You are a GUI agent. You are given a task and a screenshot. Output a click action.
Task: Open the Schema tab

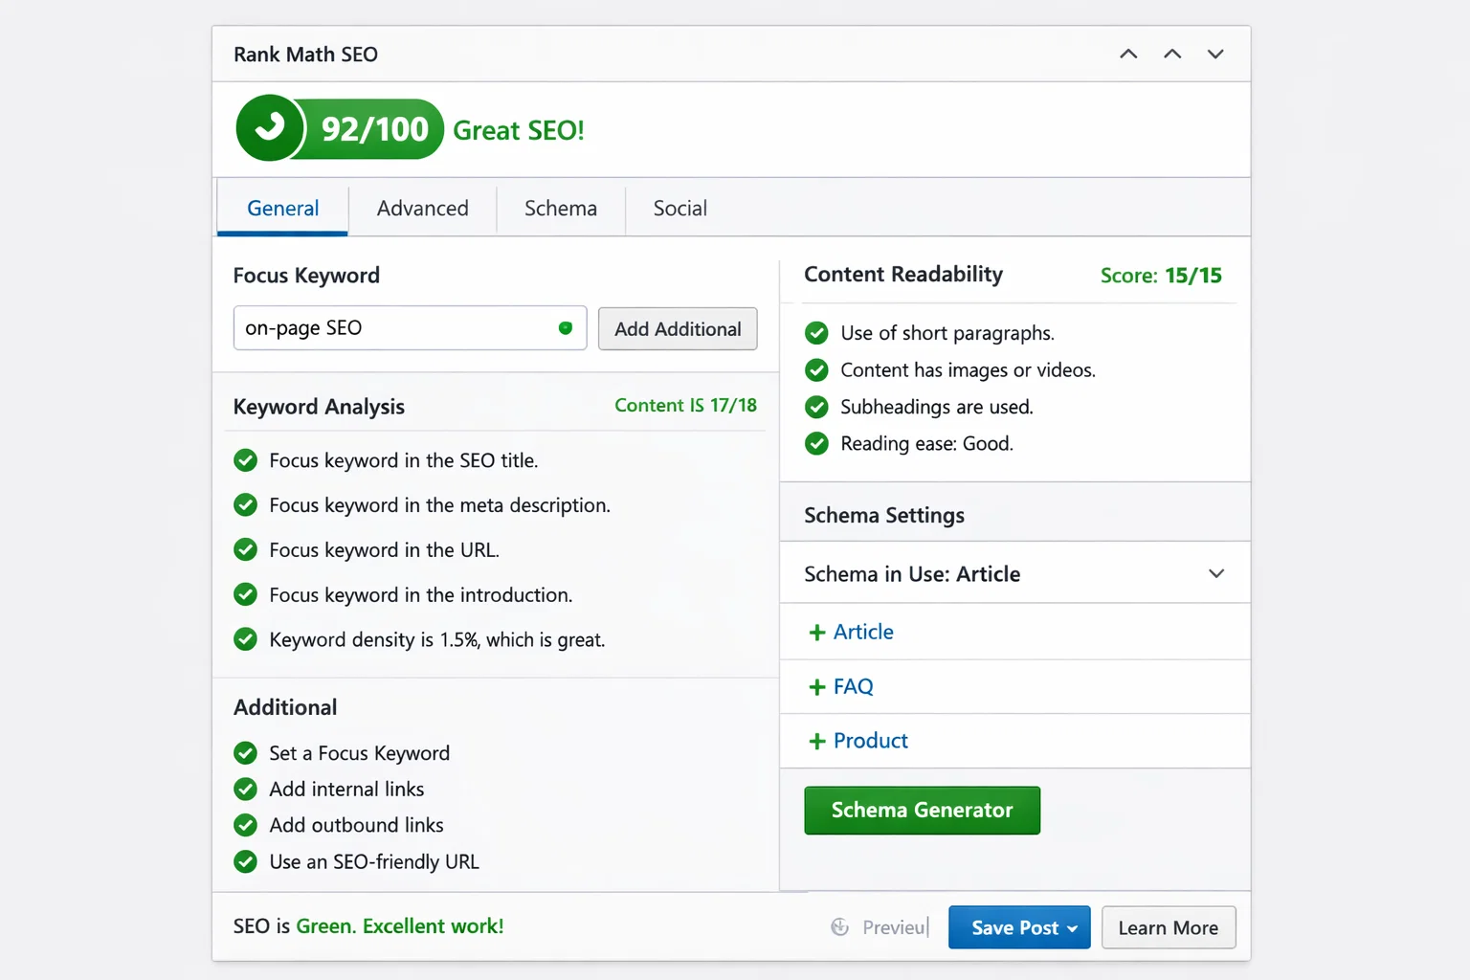(560, 209)
